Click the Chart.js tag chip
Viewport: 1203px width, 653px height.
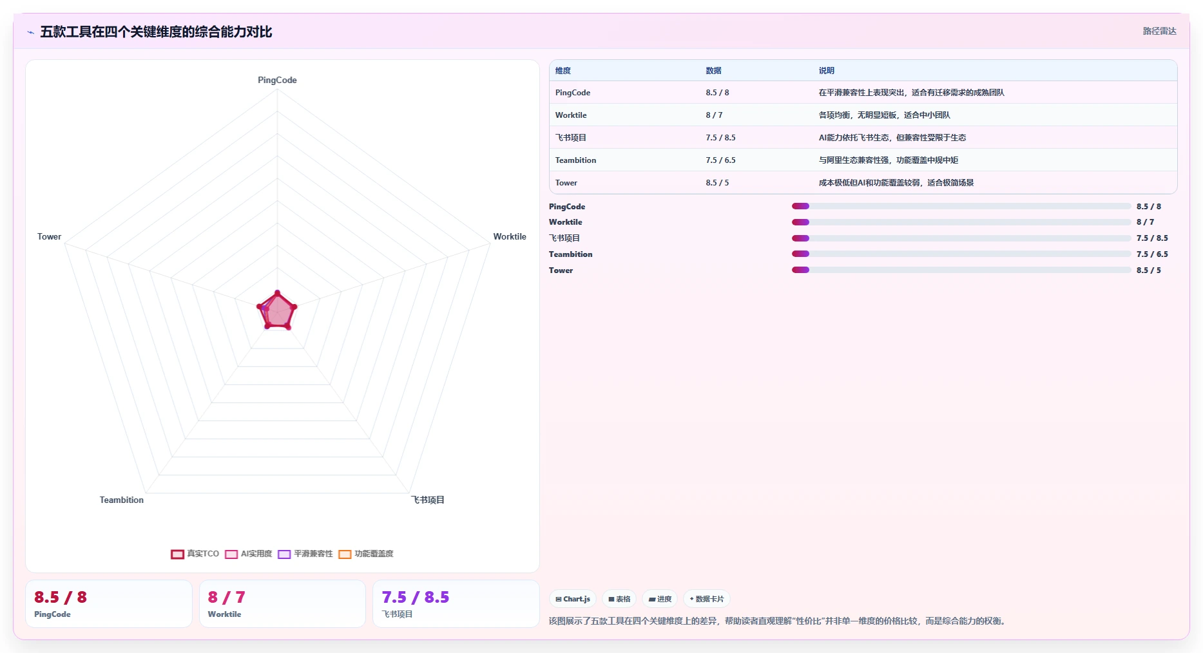pyautogui.click(x=573, y=599)
